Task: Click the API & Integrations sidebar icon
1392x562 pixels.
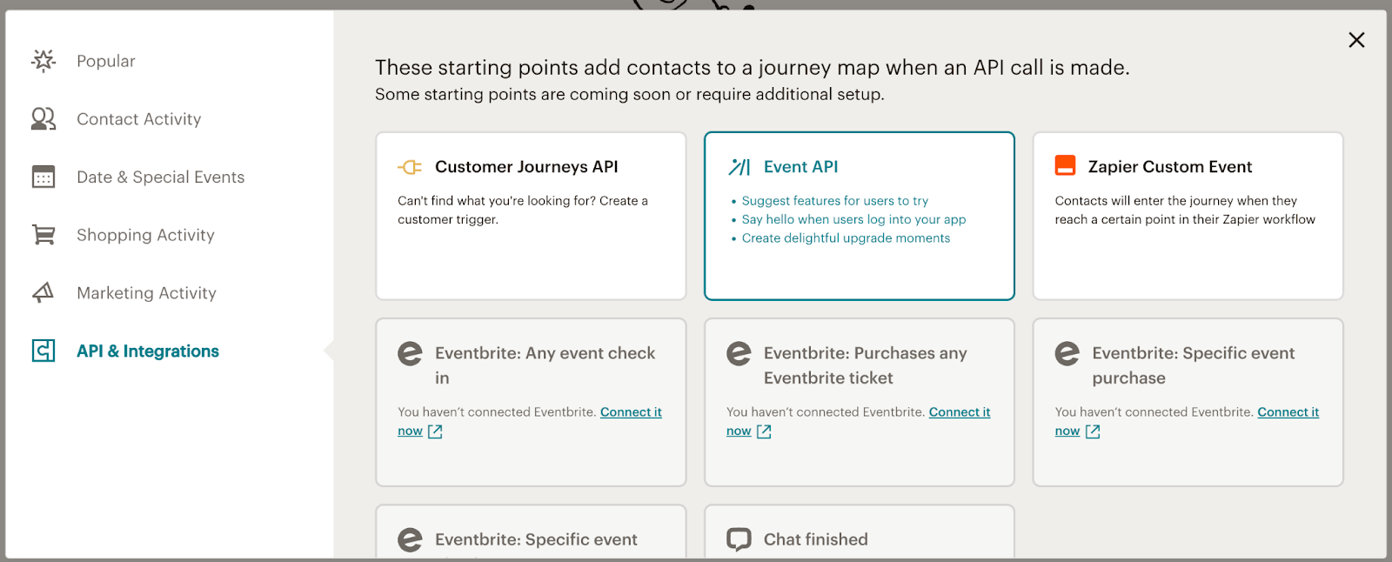Action: tap(43, 351)
